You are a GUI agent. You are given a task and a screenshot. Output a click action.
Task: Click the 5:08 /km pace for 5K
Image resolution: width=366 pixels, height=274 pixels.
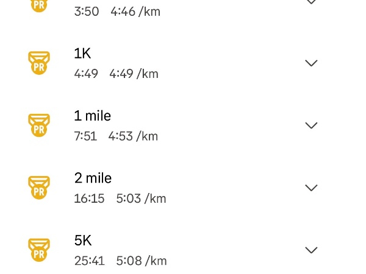pyautogui.click(x=142, y=261)
